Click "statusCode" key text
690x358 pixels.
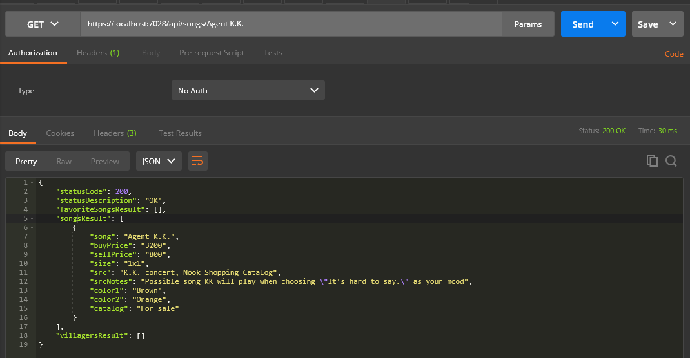pos(81,191)
